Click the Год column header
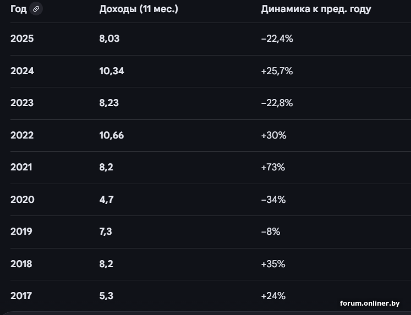The height and width of the screenshot is (315, 411). (19, 9)
